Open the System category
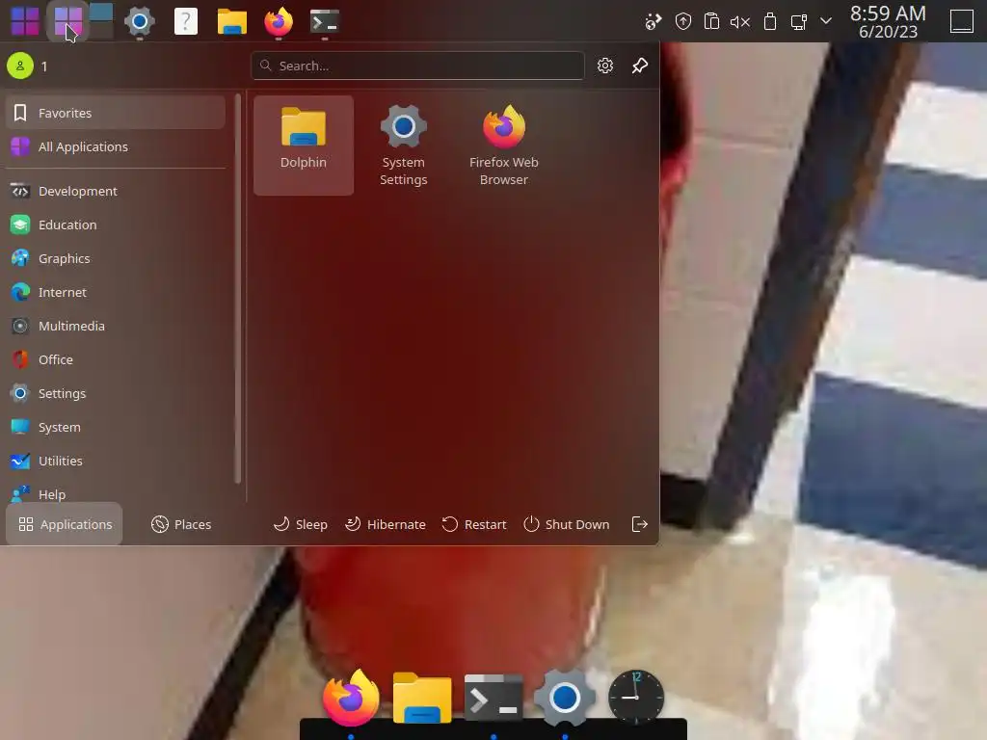The width and height of the screenshot is (987, 740). [116, 427]
